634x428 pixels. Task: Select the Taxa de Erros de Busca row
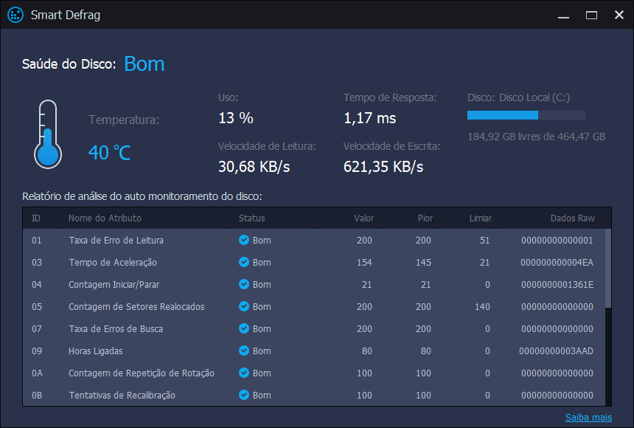[x=116, y=328]
